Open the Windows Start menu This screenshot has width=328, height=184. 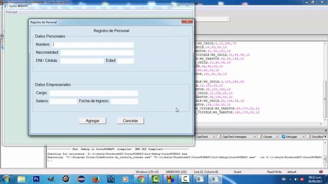[x=6, y=179]
